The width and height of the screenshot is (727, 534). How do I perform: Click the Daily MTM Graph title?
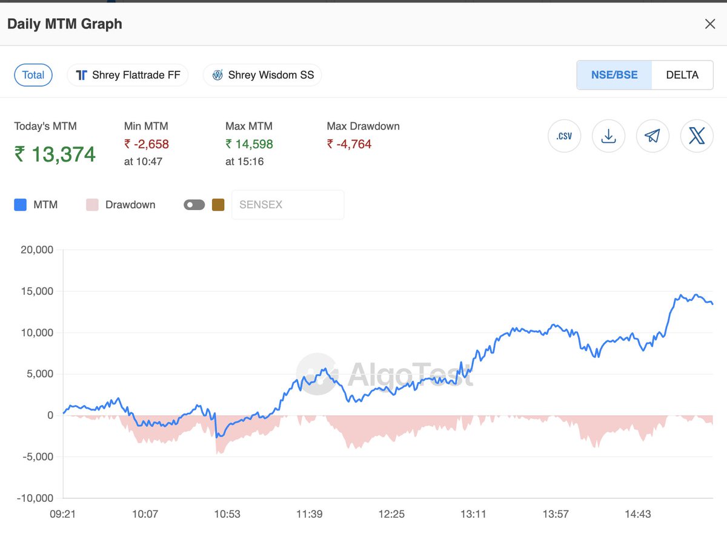coord(64,24)
